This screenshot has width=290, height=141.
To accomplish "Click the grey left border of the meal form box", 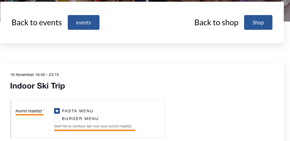I will [11, 119].
